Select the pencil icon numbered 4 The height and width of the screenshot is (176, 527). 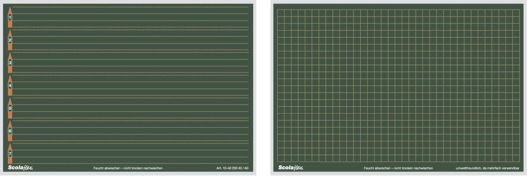click(x=10, y=85)
